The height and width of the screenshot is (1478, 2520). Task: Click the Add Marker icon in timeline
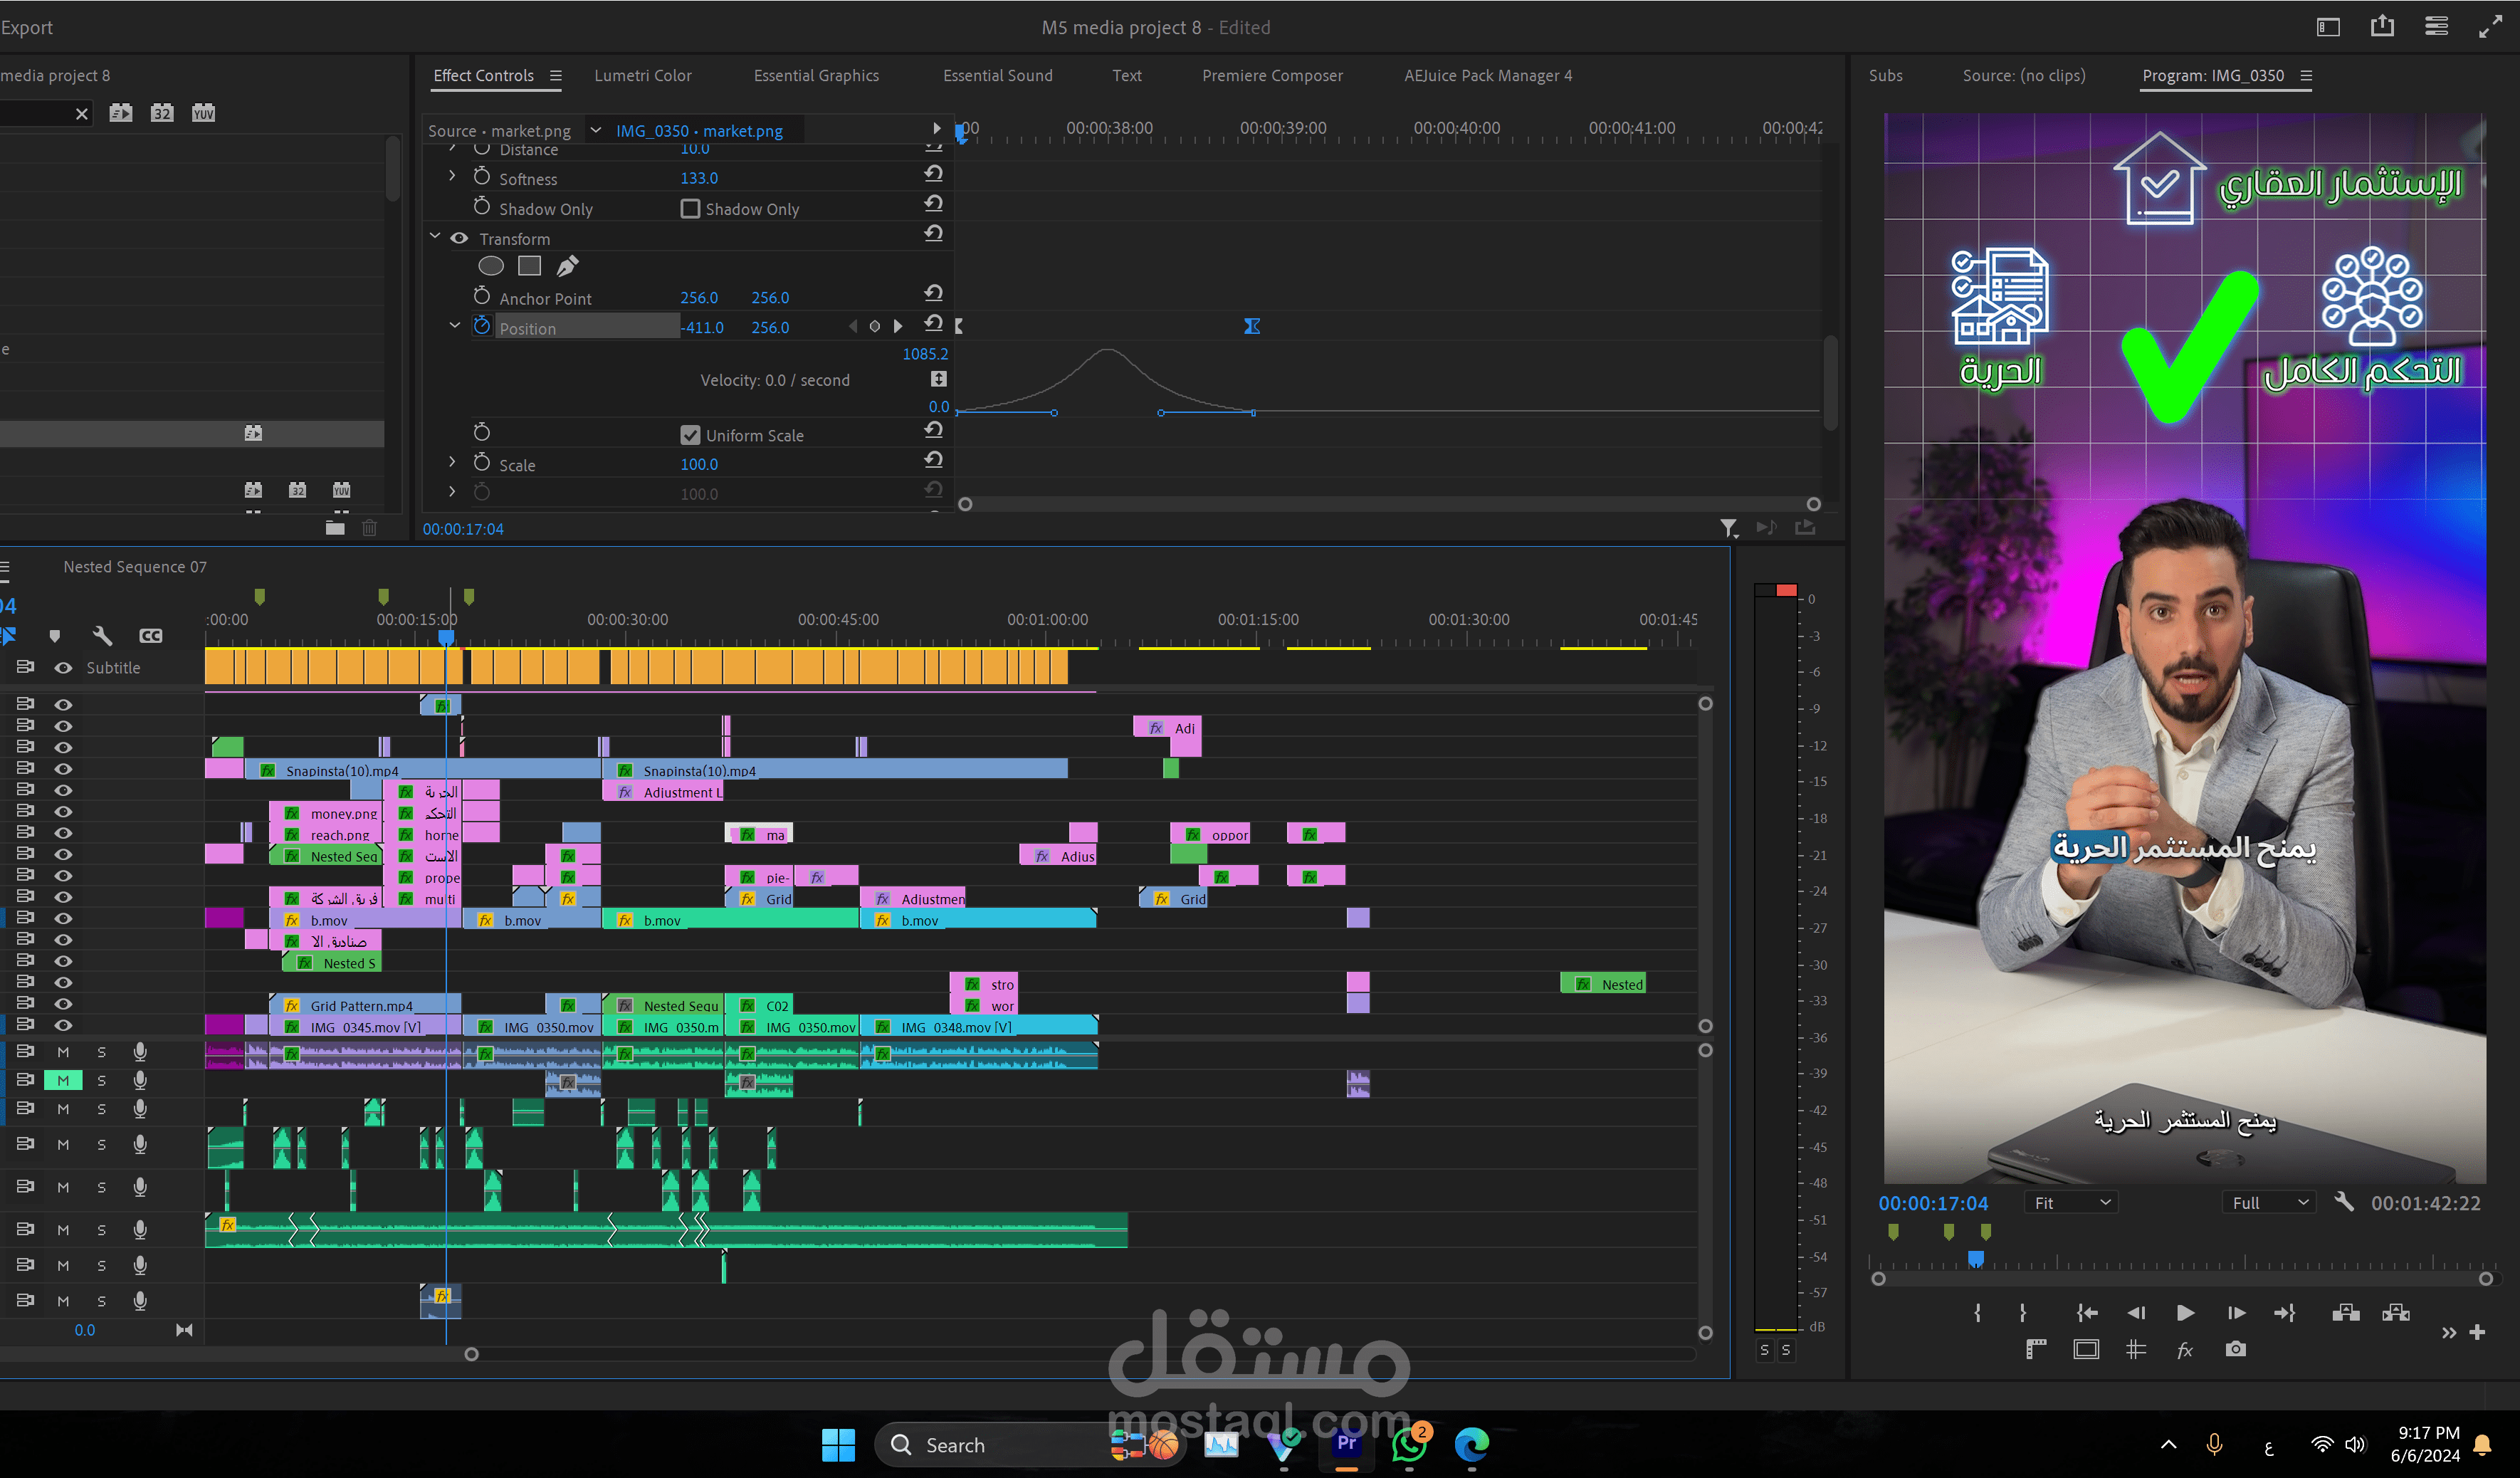pos(55,636)
